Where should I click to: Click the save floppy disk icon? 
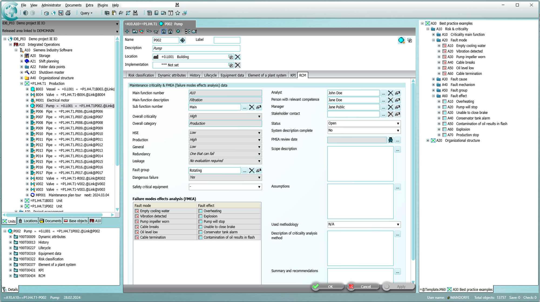coord(61,13)
